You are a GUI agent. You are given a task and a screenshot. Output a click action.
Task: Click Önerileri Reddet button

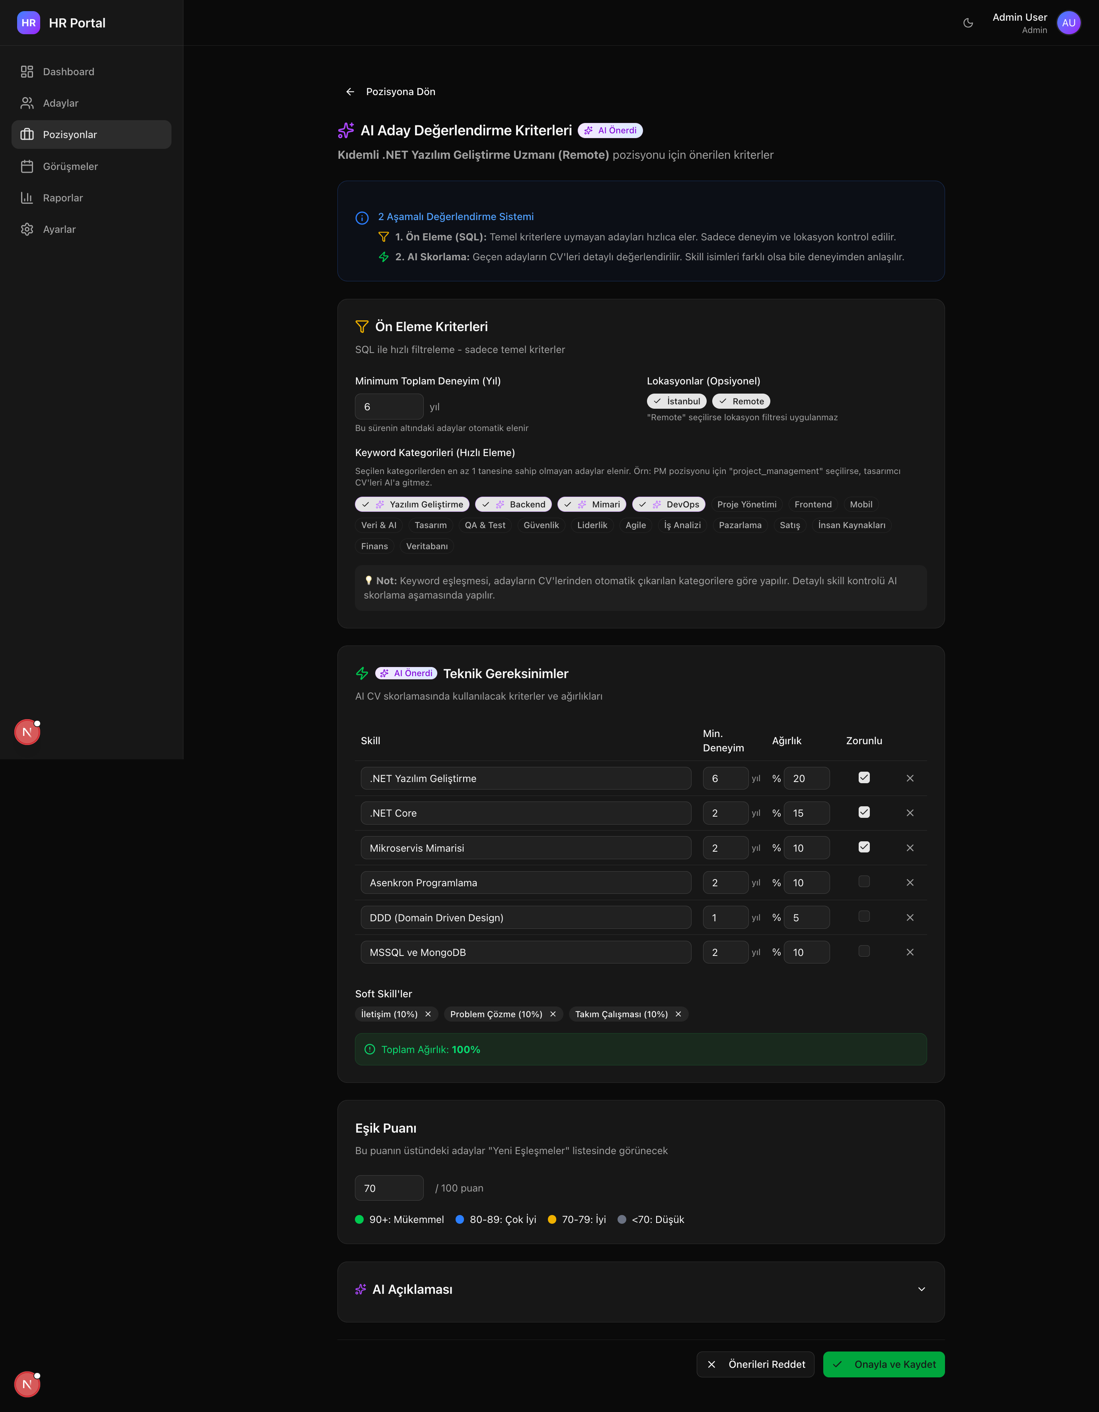point(755,1364)
